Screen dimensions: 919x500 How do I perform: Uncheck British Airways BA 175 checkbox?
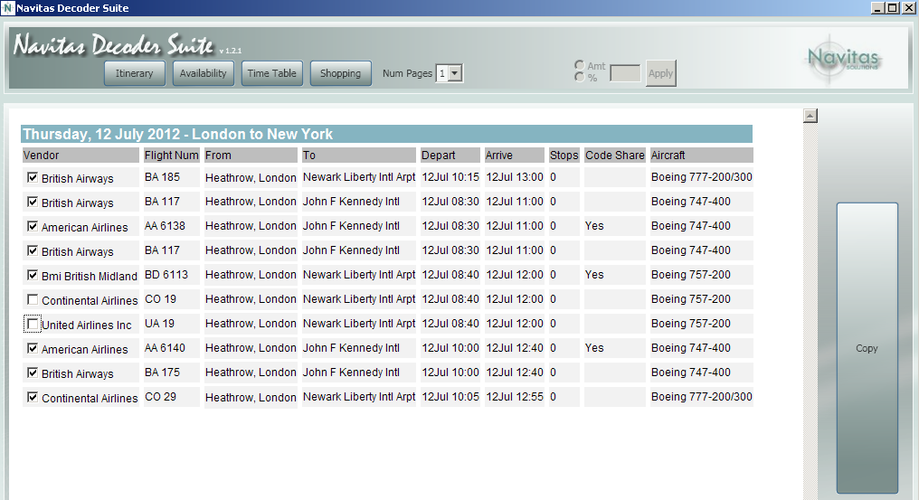coord(33,373)
